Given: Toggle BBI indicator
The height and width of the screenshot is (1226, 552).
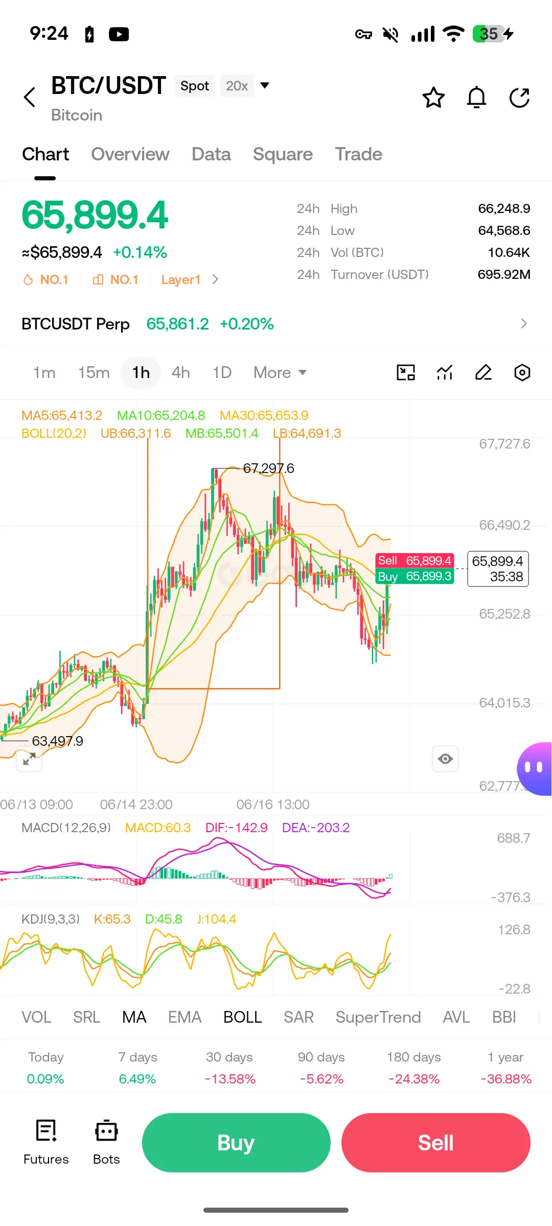Looking at the screenshot, I should pos(504,1017).
